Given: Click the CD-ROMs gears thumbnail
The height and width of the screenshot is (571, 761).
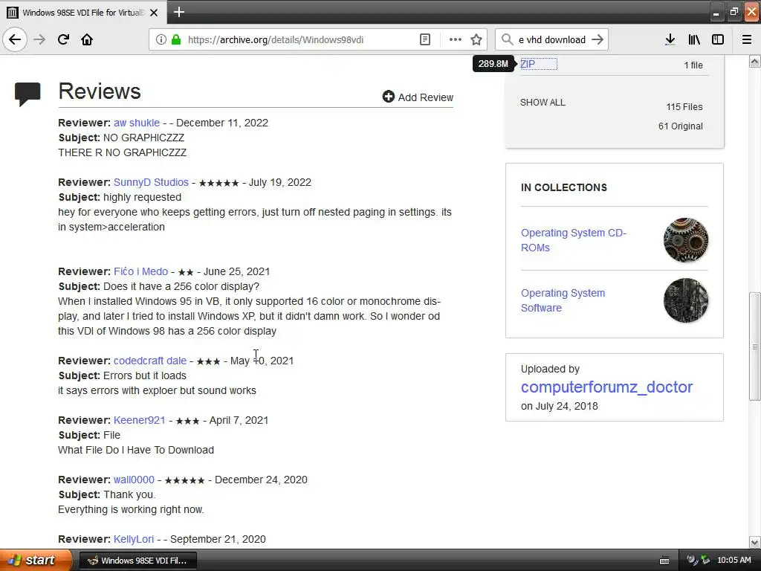Looking at the screenshot, I should 685,240.
